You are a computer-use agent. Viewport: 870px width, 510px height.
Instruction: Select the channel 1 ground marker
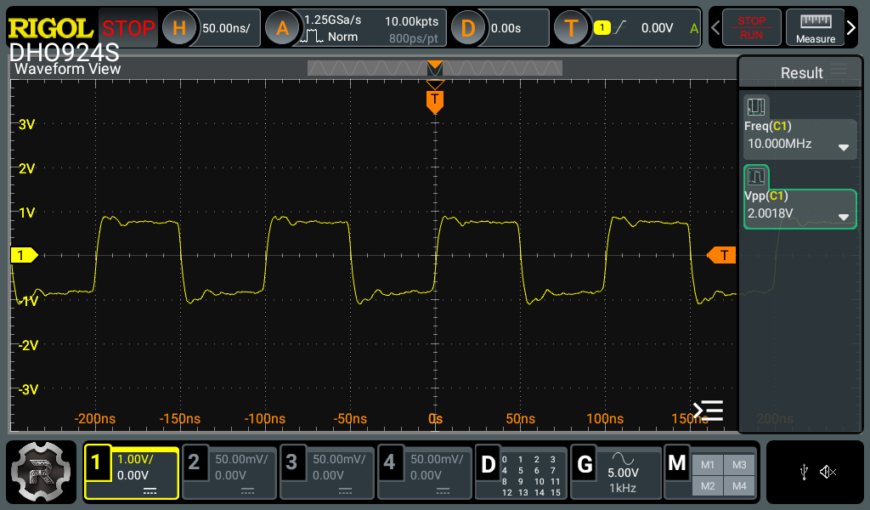25,255
